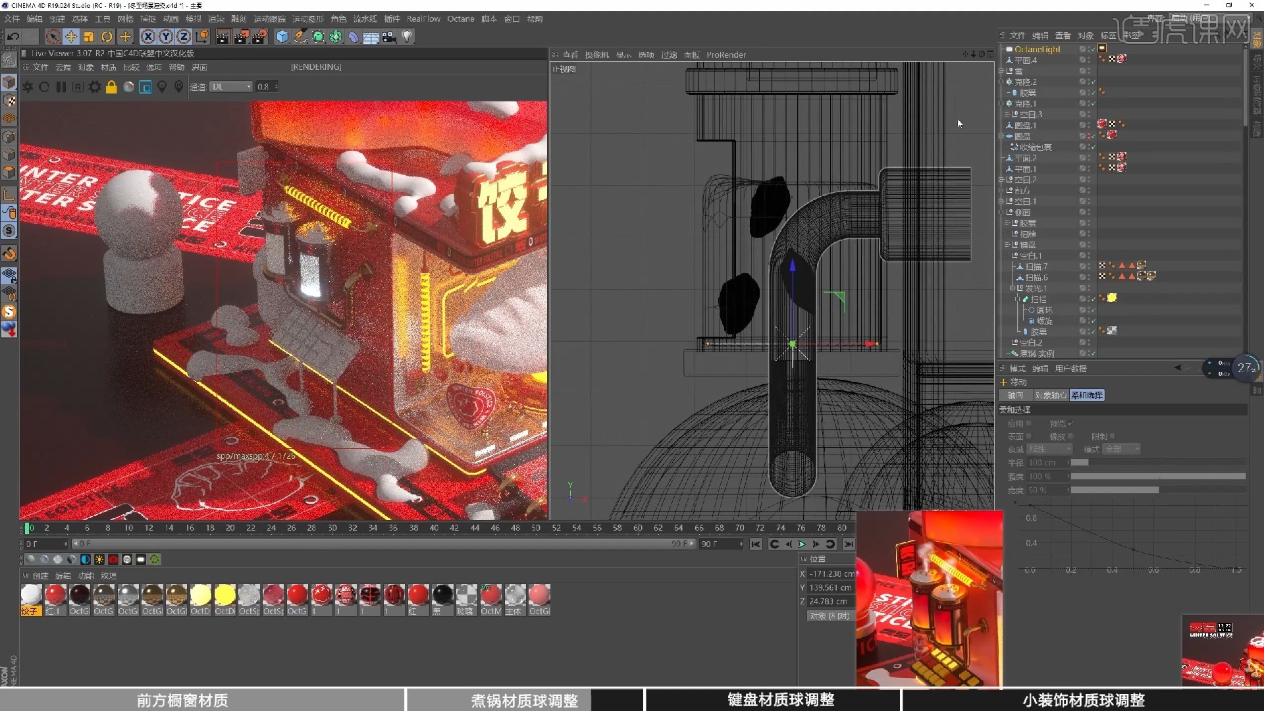Open the channel DL dropdown
Screen dimensions: 1264x711
tap(231, 87)
